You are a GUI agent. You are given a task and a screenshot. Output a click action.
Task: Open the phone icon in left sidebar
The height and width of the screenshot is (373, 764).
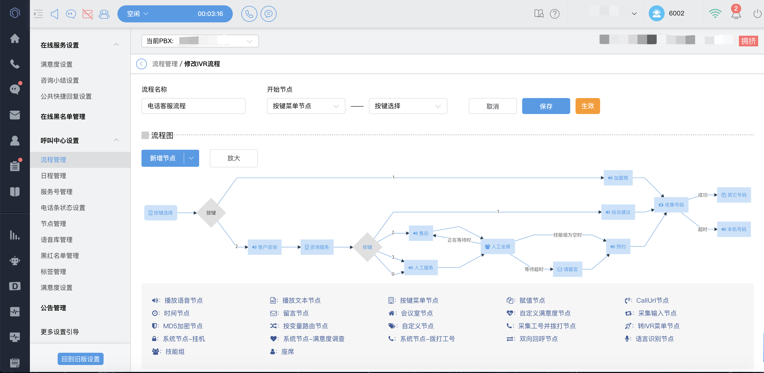(x=15, y=64)
